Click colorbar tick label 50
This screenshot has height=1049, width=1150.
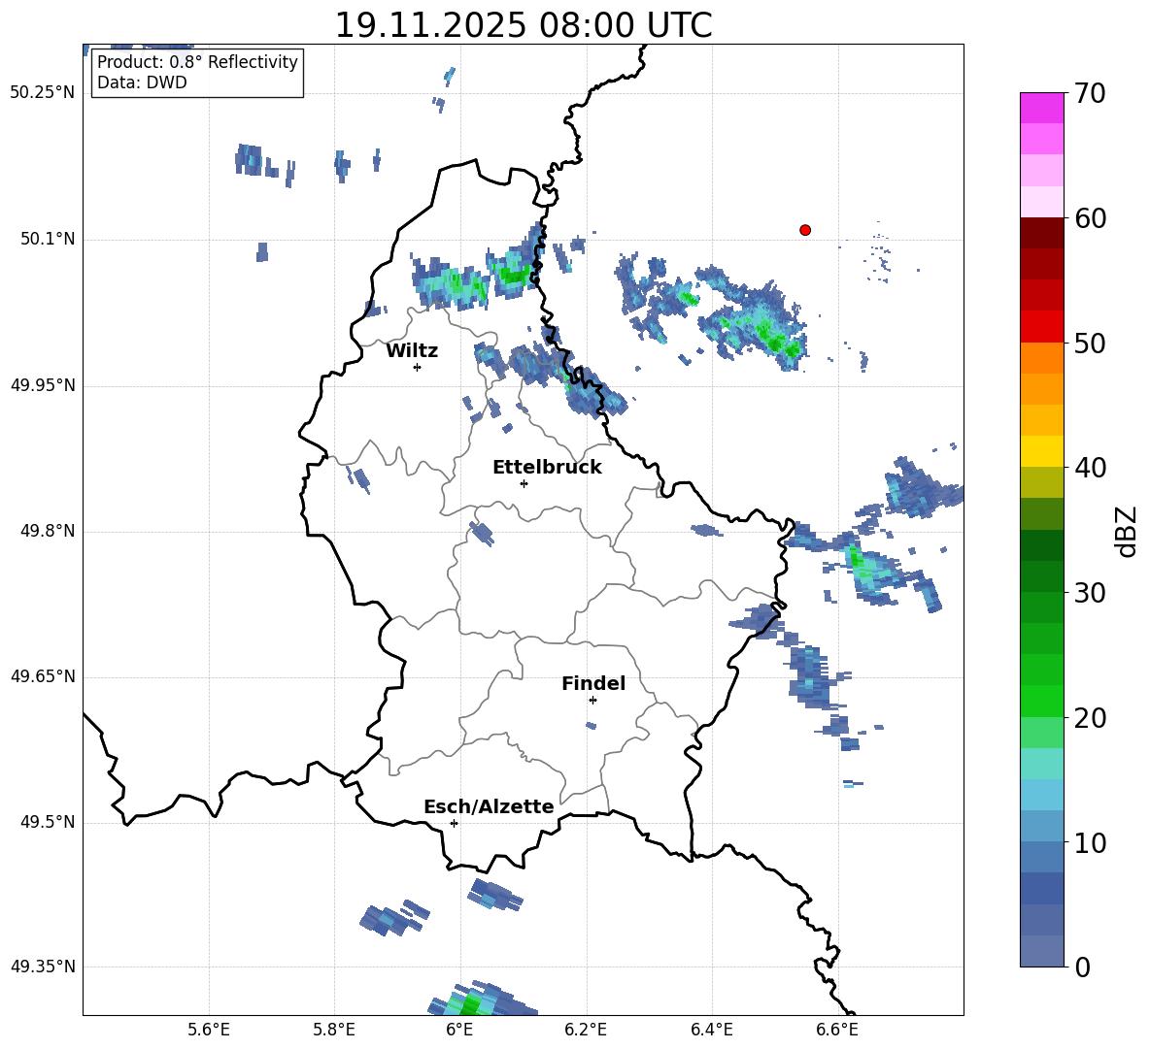click(x=1090, y=344)
